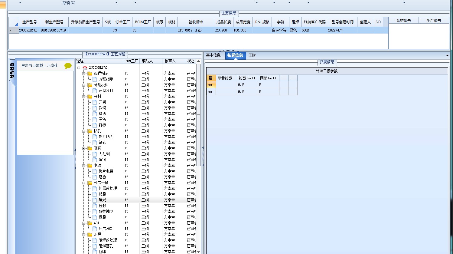Viewport: 453px width, 254px height.
Task: Click the 取消(Z) menu item
Action: click(x=69, y=3)
